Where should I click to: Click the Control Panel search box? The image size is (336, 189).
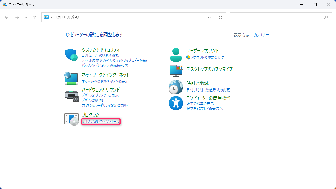281,17
